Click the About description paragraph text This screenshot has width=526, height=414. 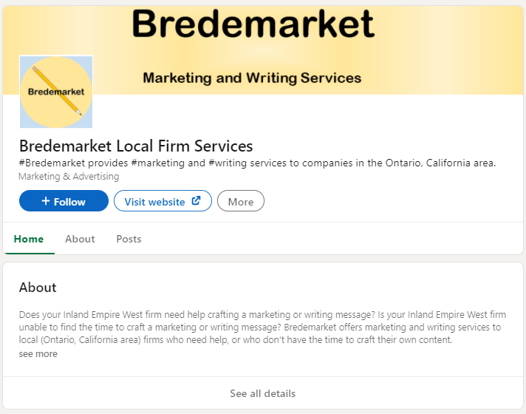262,327
